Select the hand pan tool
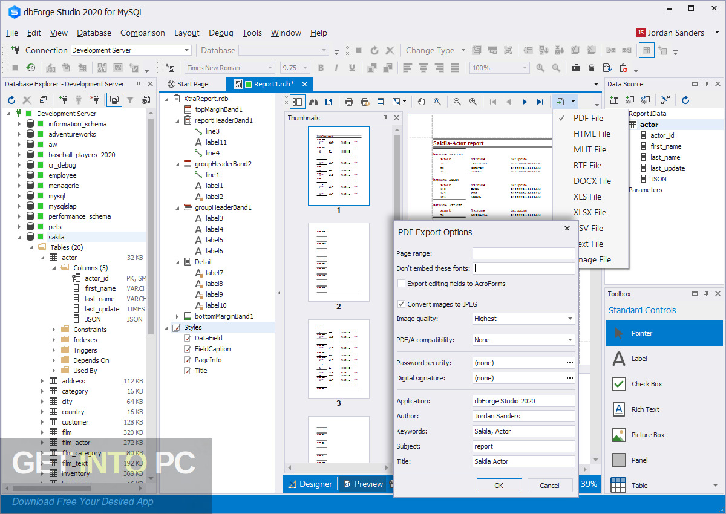This screenshot has height=514, width=726. (422, 102)
